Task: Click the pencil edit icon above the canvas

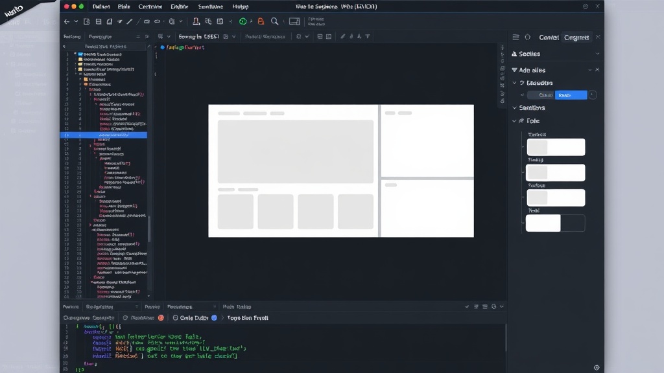Action: coord(342,36)
